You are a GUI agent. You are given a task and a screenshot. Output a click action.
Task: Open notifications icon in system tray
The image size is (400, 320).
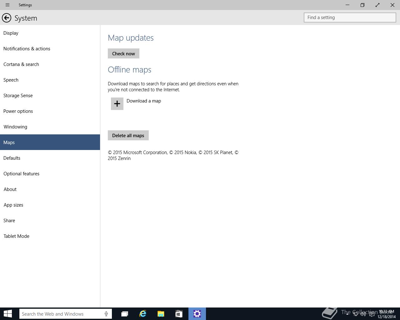tap(372, 314)
